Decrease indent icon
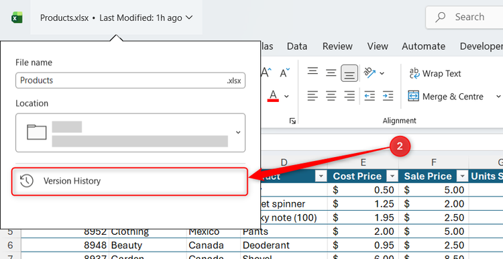This screenshot has height=259, width=503. click(x=370, y=96)
